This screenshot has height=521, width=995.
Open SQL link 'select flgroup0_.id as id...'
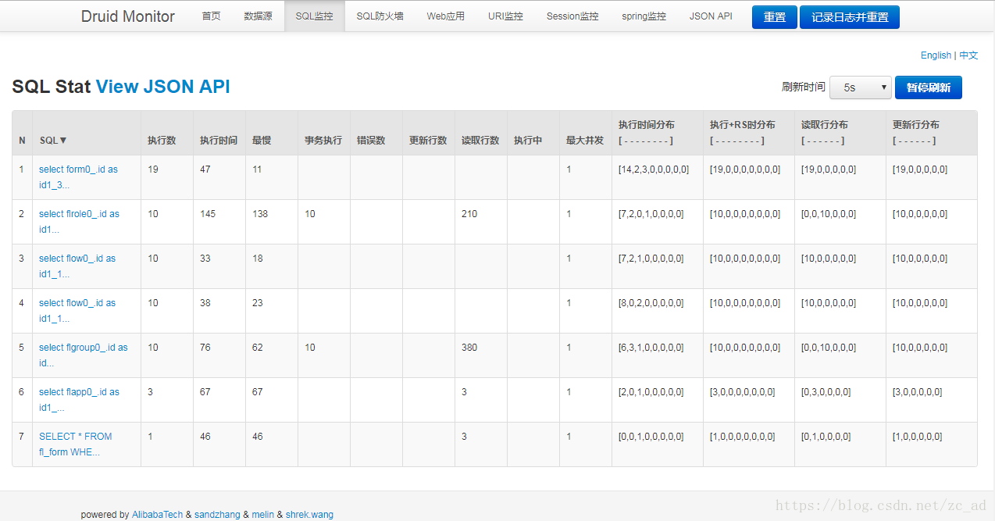pyautogui.click(x=84, y=355)
